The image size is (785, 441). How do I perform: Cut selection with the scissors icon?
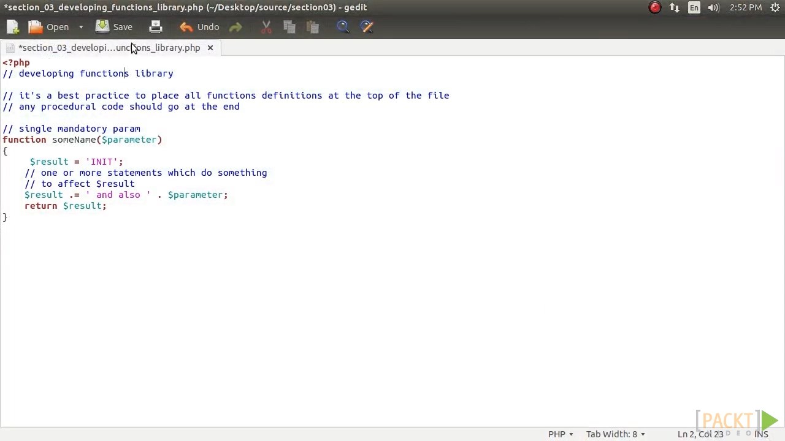[266, 27]
